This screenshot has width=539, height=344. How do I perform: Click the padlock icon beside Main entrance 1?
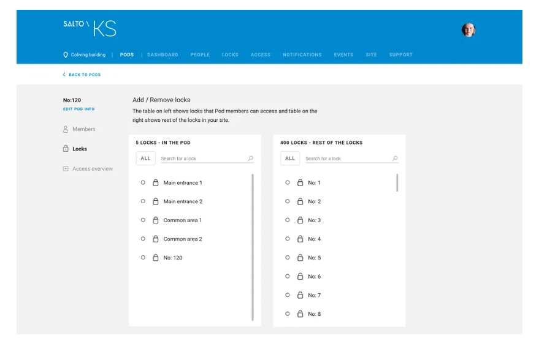coord(156,182)
